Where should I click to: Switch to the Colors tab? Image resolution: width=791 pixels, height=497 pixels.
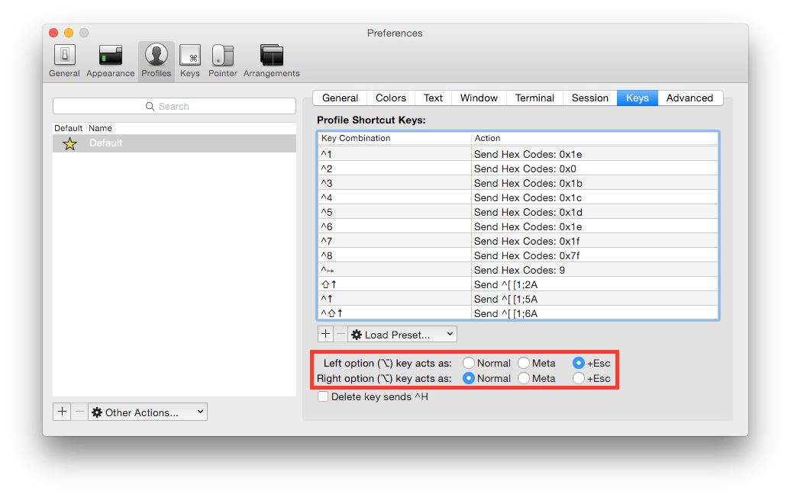coord(391,98)
